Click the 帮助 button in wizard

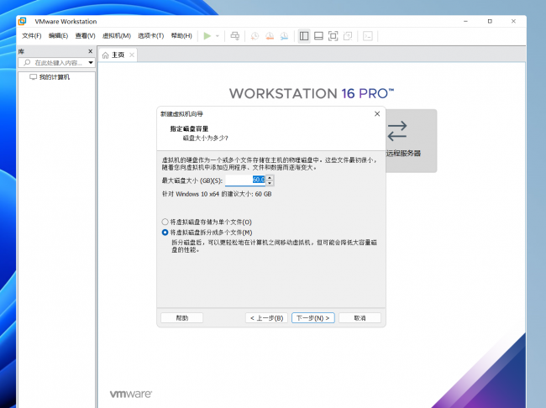181,318
